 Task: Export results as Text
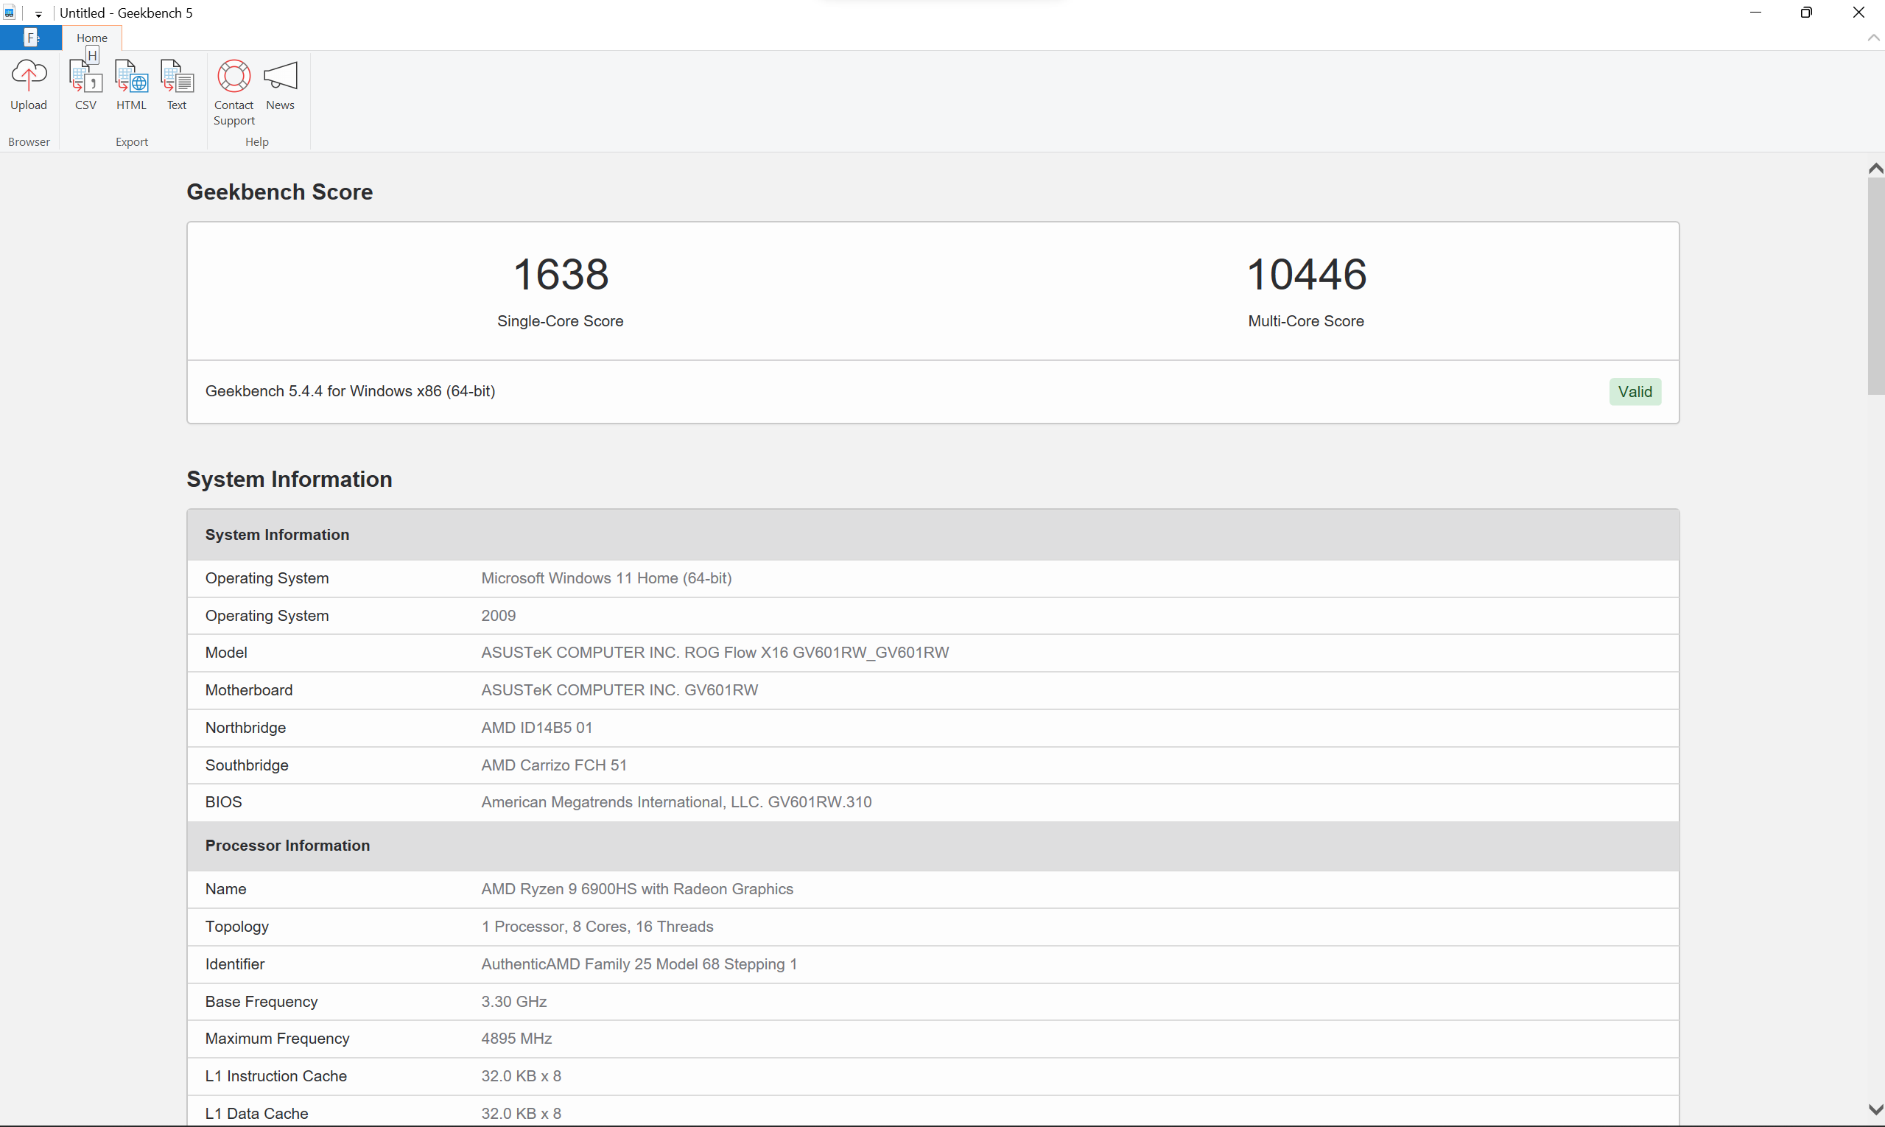coord(177,86)
